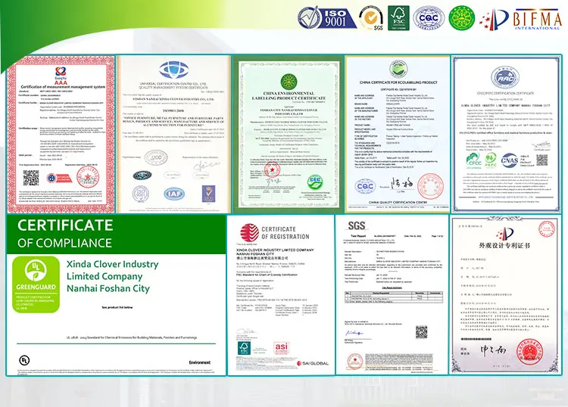
Task: Click 'CHINA QUALITY CERTIFICATION CENTRE' footer text
Action: [396, 203]
